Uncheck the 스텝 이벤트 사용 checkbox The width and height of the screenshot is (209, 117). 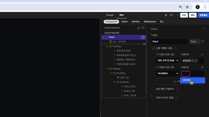[153, 48]
